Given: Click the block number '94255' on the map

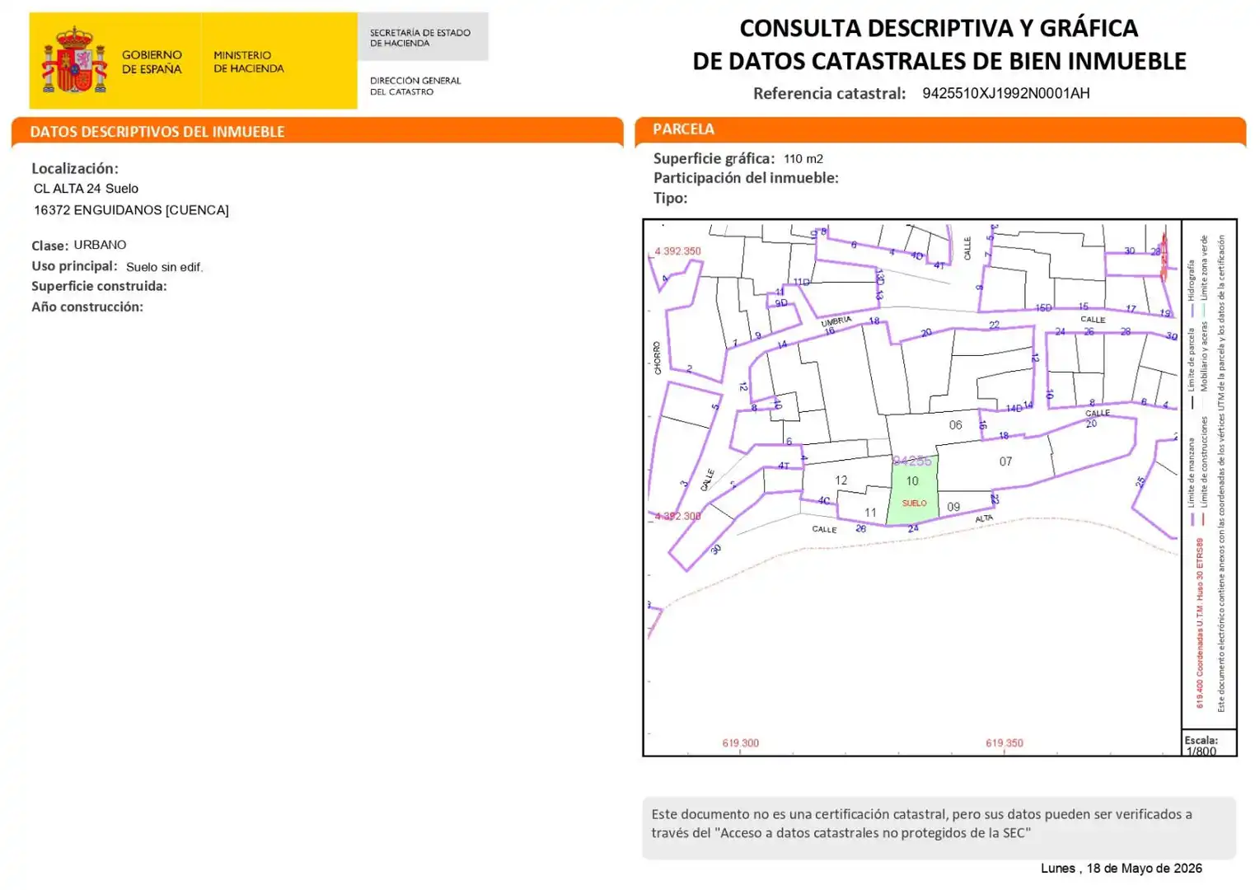Looking at the screenshot, I should pos(912,461).
